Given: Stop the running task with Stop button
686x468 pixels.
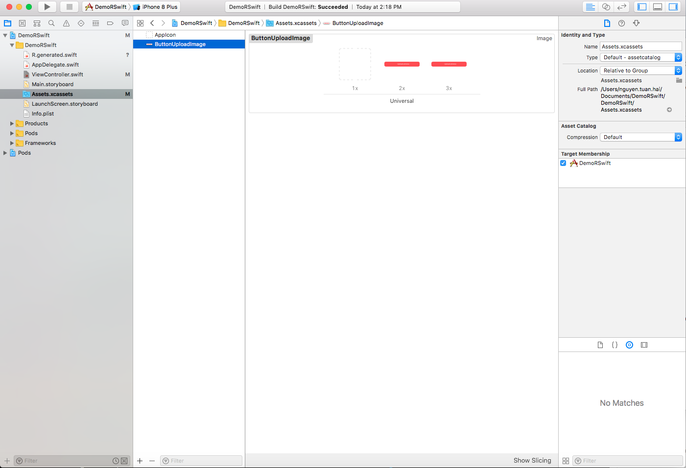Looking at the screenshot, I should 70,7.
